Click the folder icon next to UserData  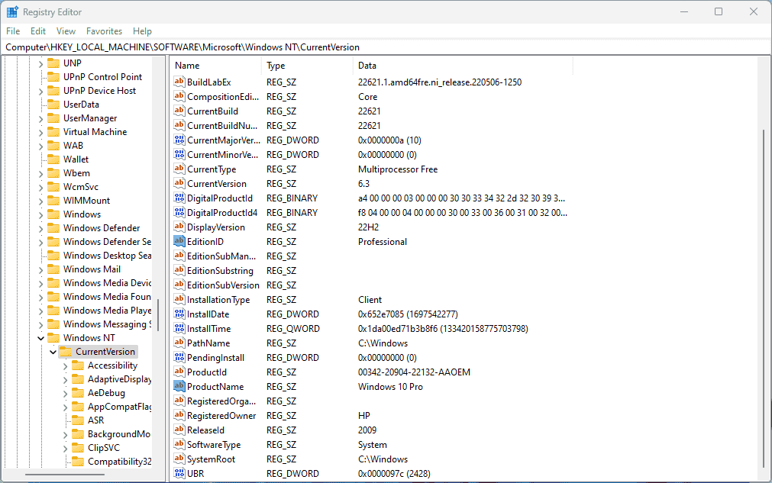point(53,104)
